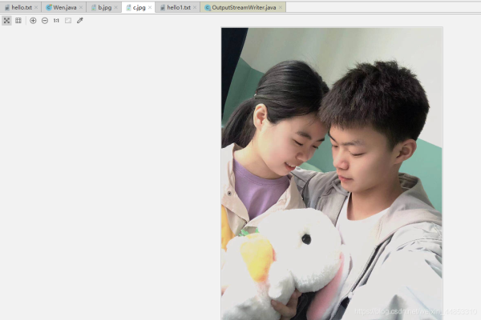Open the hello1.txt tab

178,7
